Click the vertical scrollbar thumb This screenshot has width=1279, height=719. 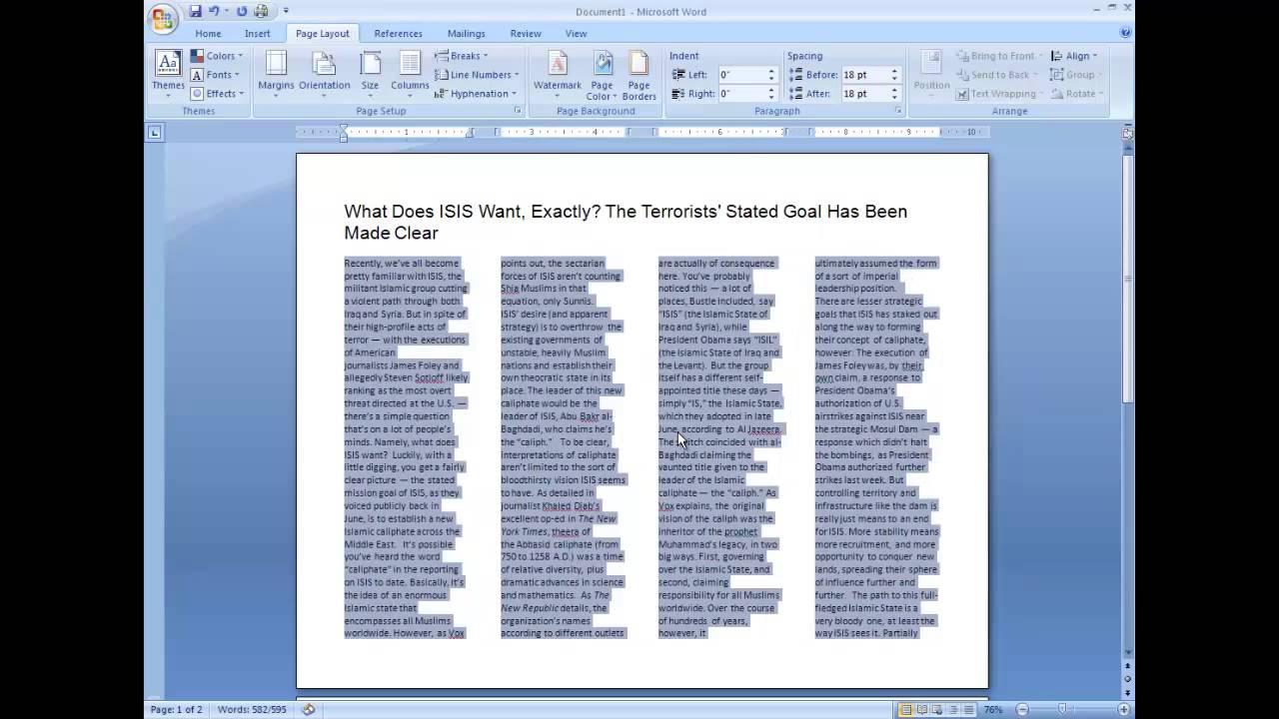pos(1127,278)
